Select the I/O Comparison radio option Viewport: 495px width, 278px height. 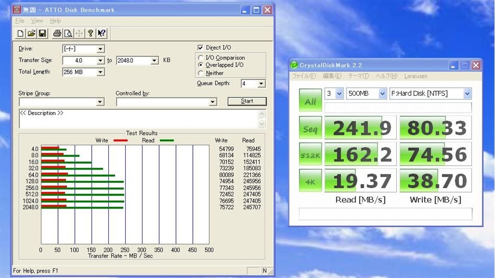click(x=201, y=58)
